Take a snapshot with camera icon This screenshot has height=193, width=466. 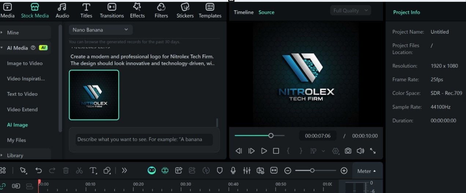pyautogui.click(x=348, y=151)
